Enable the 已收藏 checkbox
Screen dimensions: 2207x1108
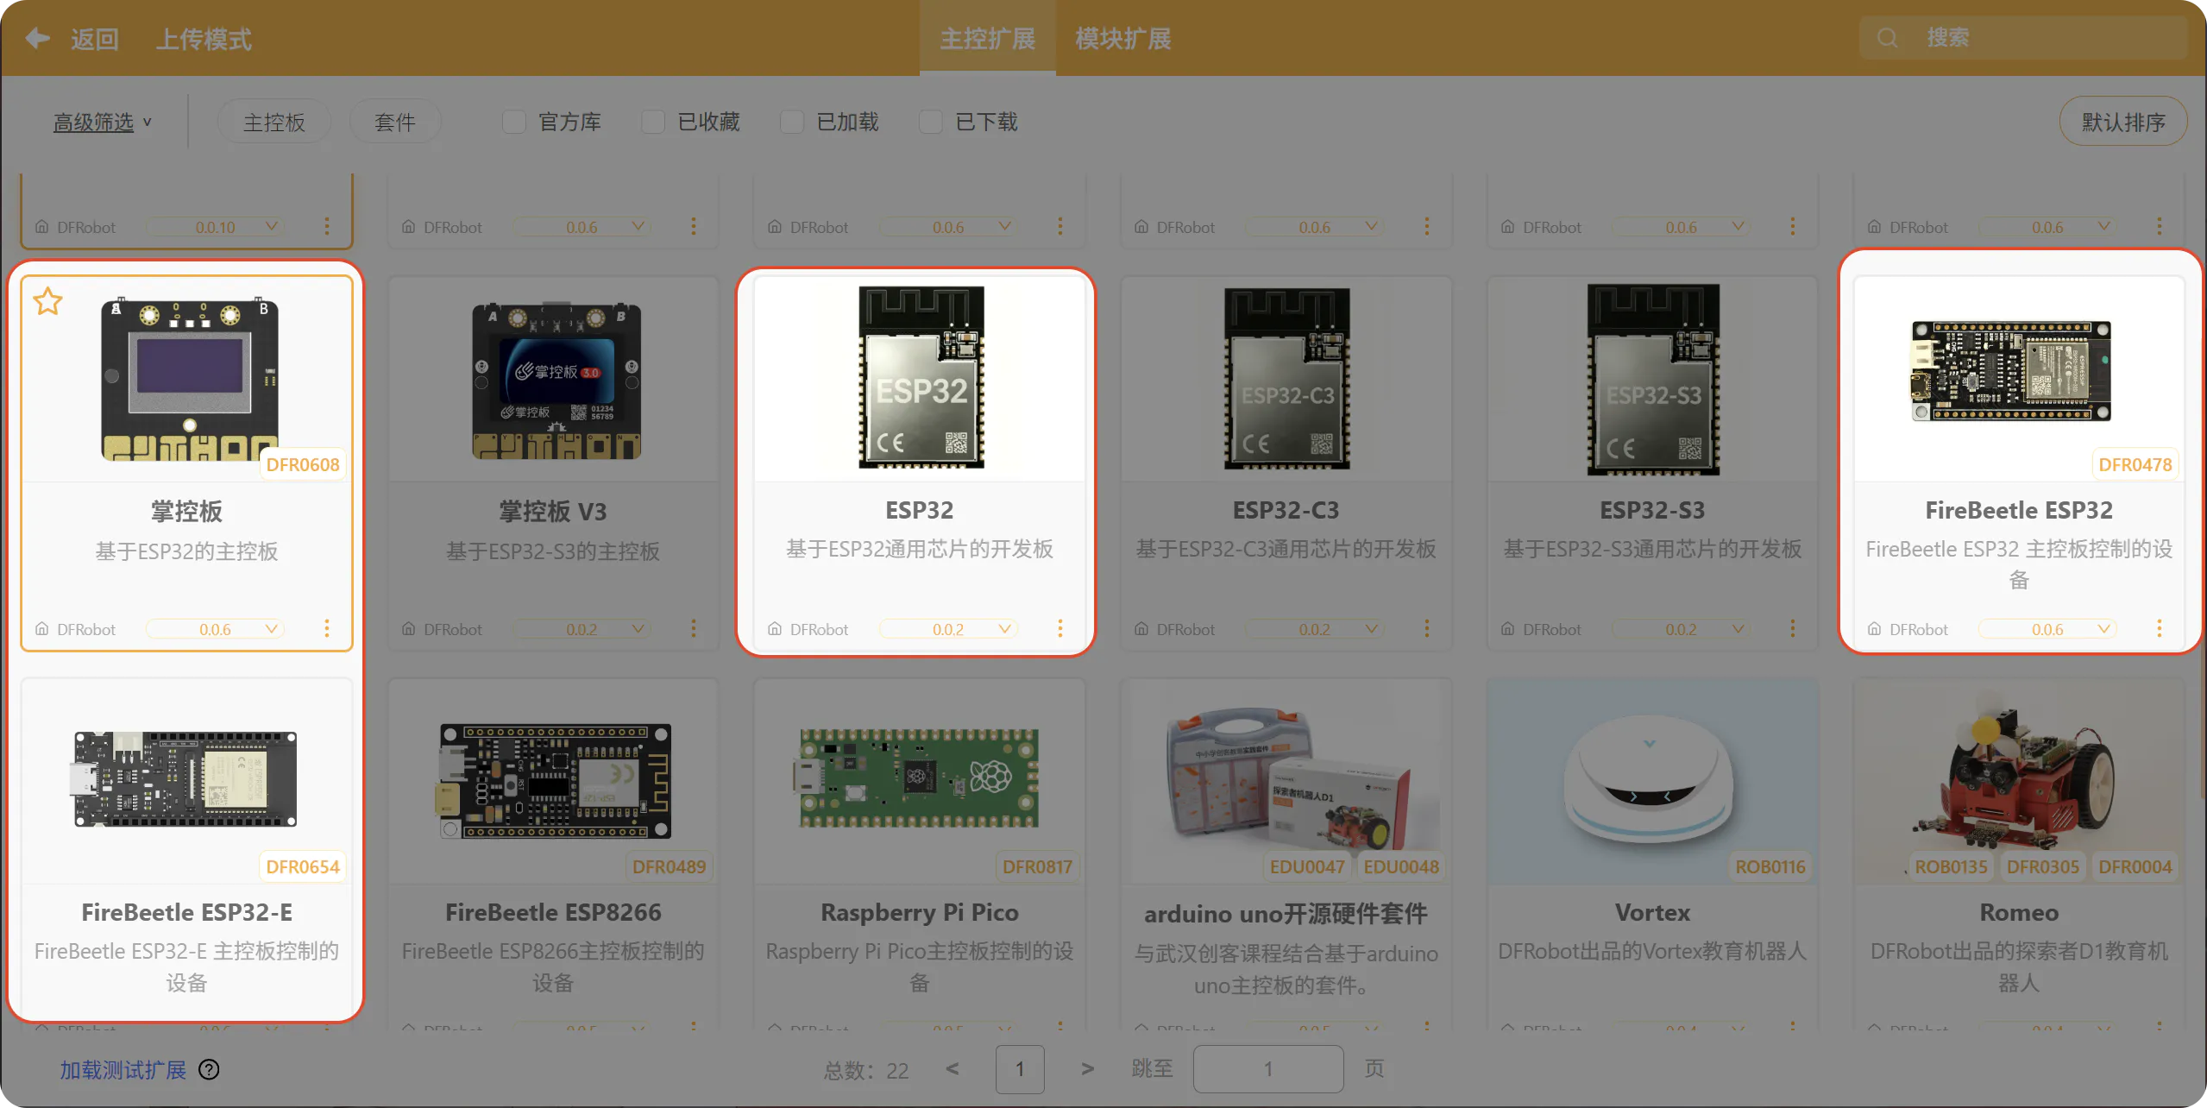pos(653,122)
